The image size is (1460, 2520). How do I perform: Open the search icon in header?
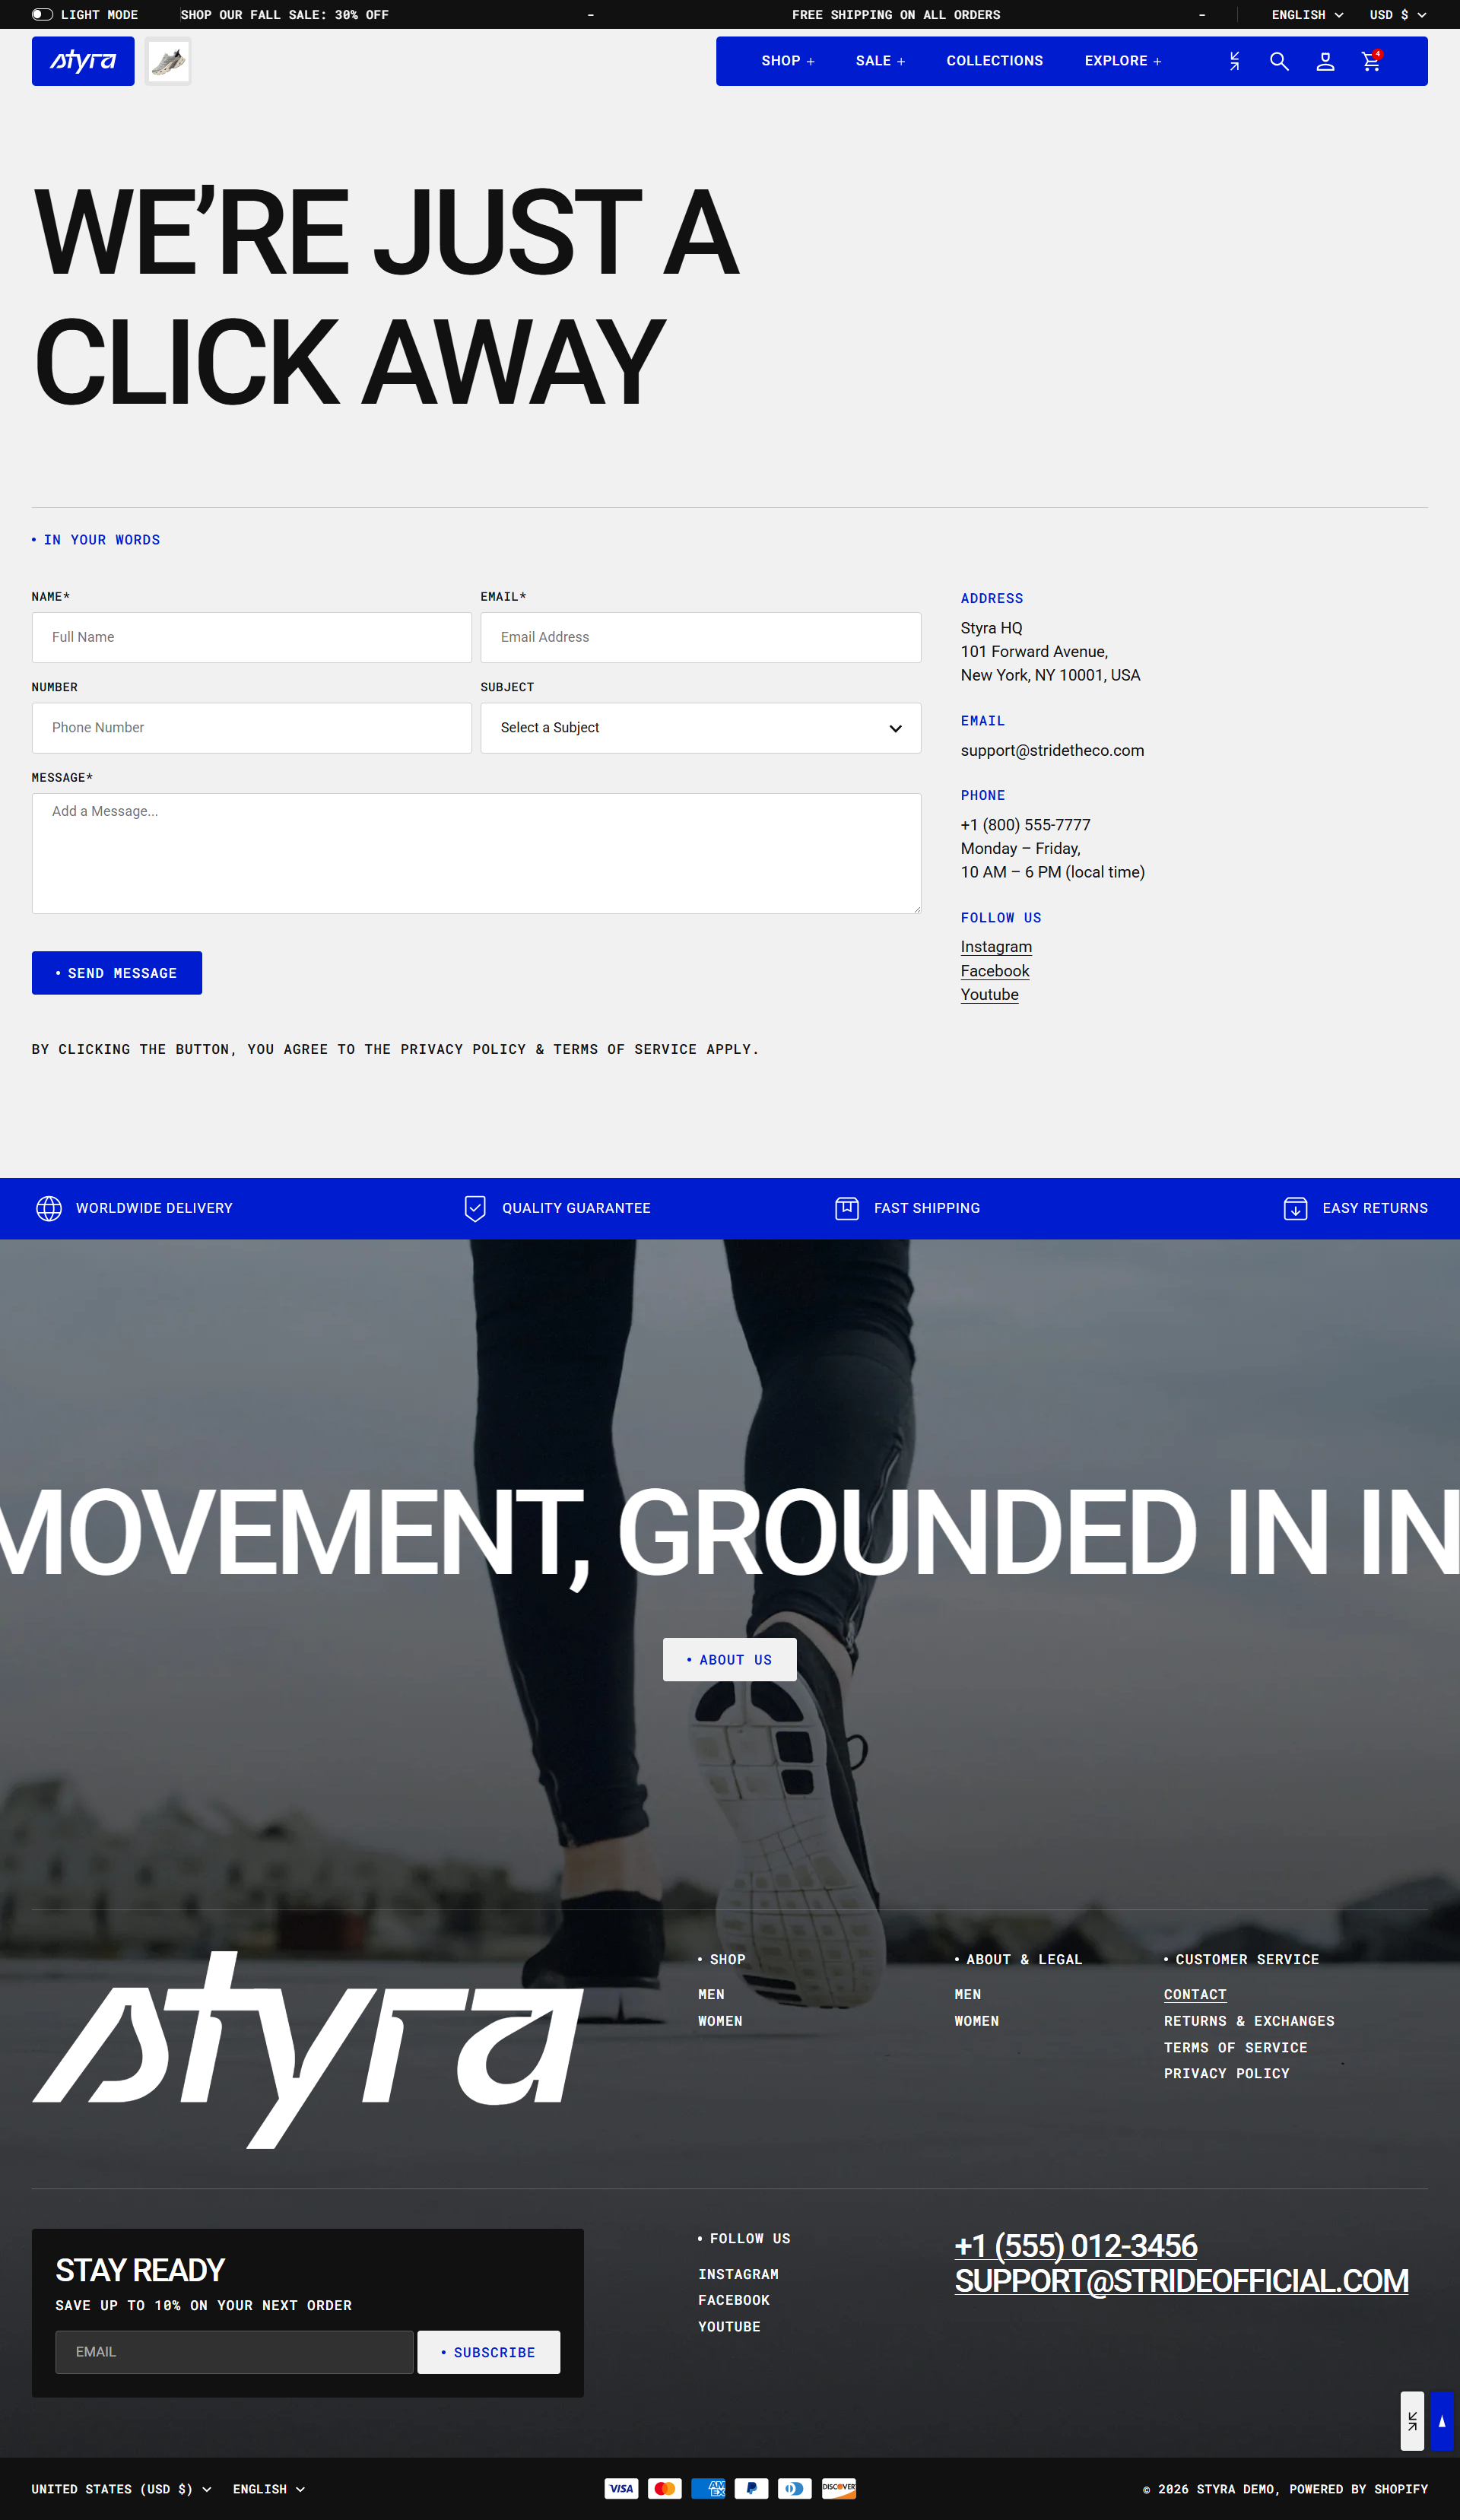tap(1278, 61)
